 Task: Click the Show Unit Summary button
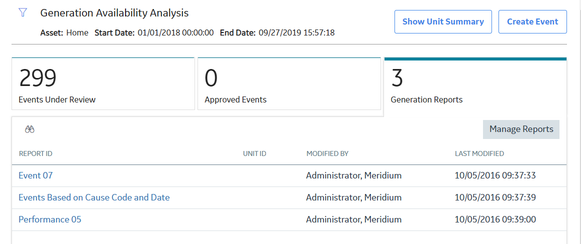click(x=443, y=21)
